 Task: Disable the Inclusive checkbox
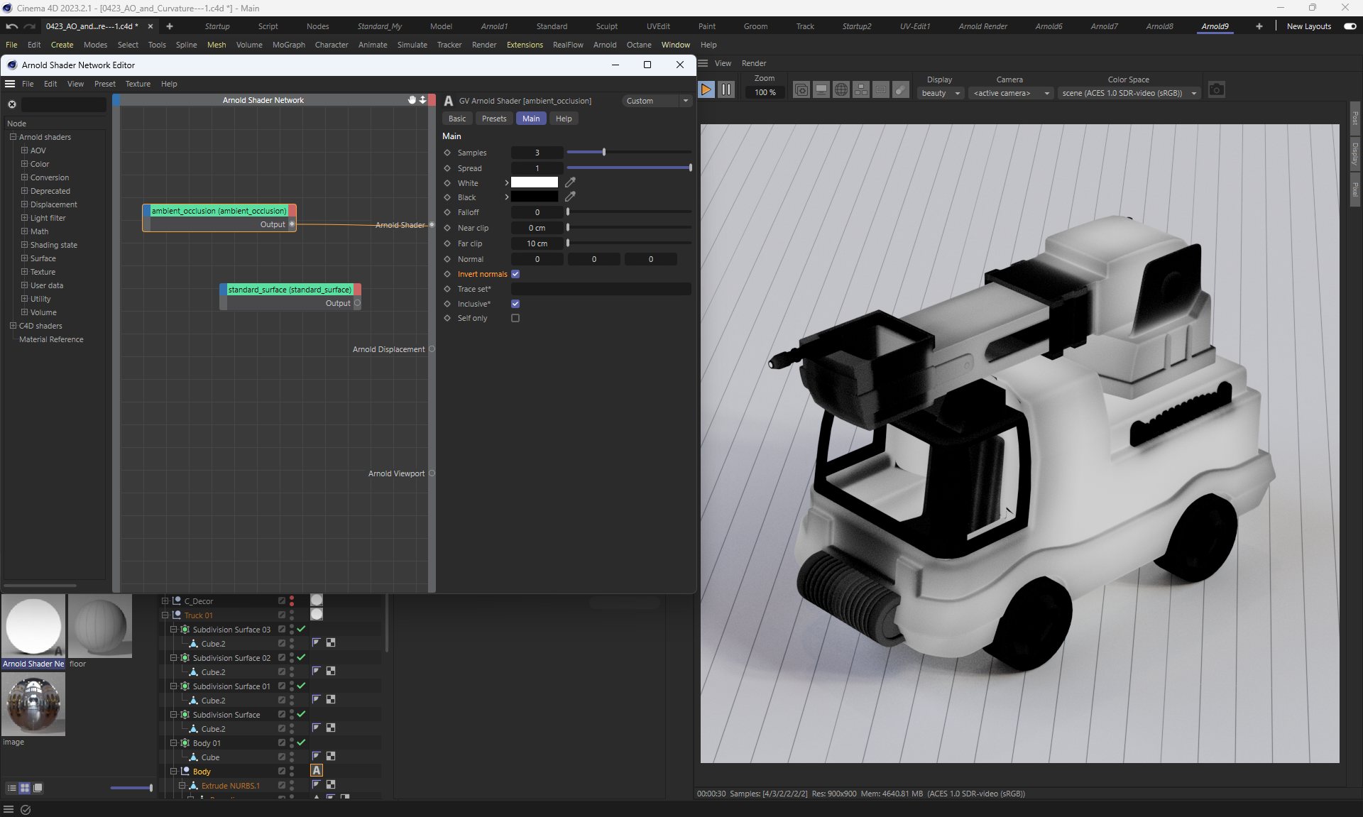pos(515,304)
